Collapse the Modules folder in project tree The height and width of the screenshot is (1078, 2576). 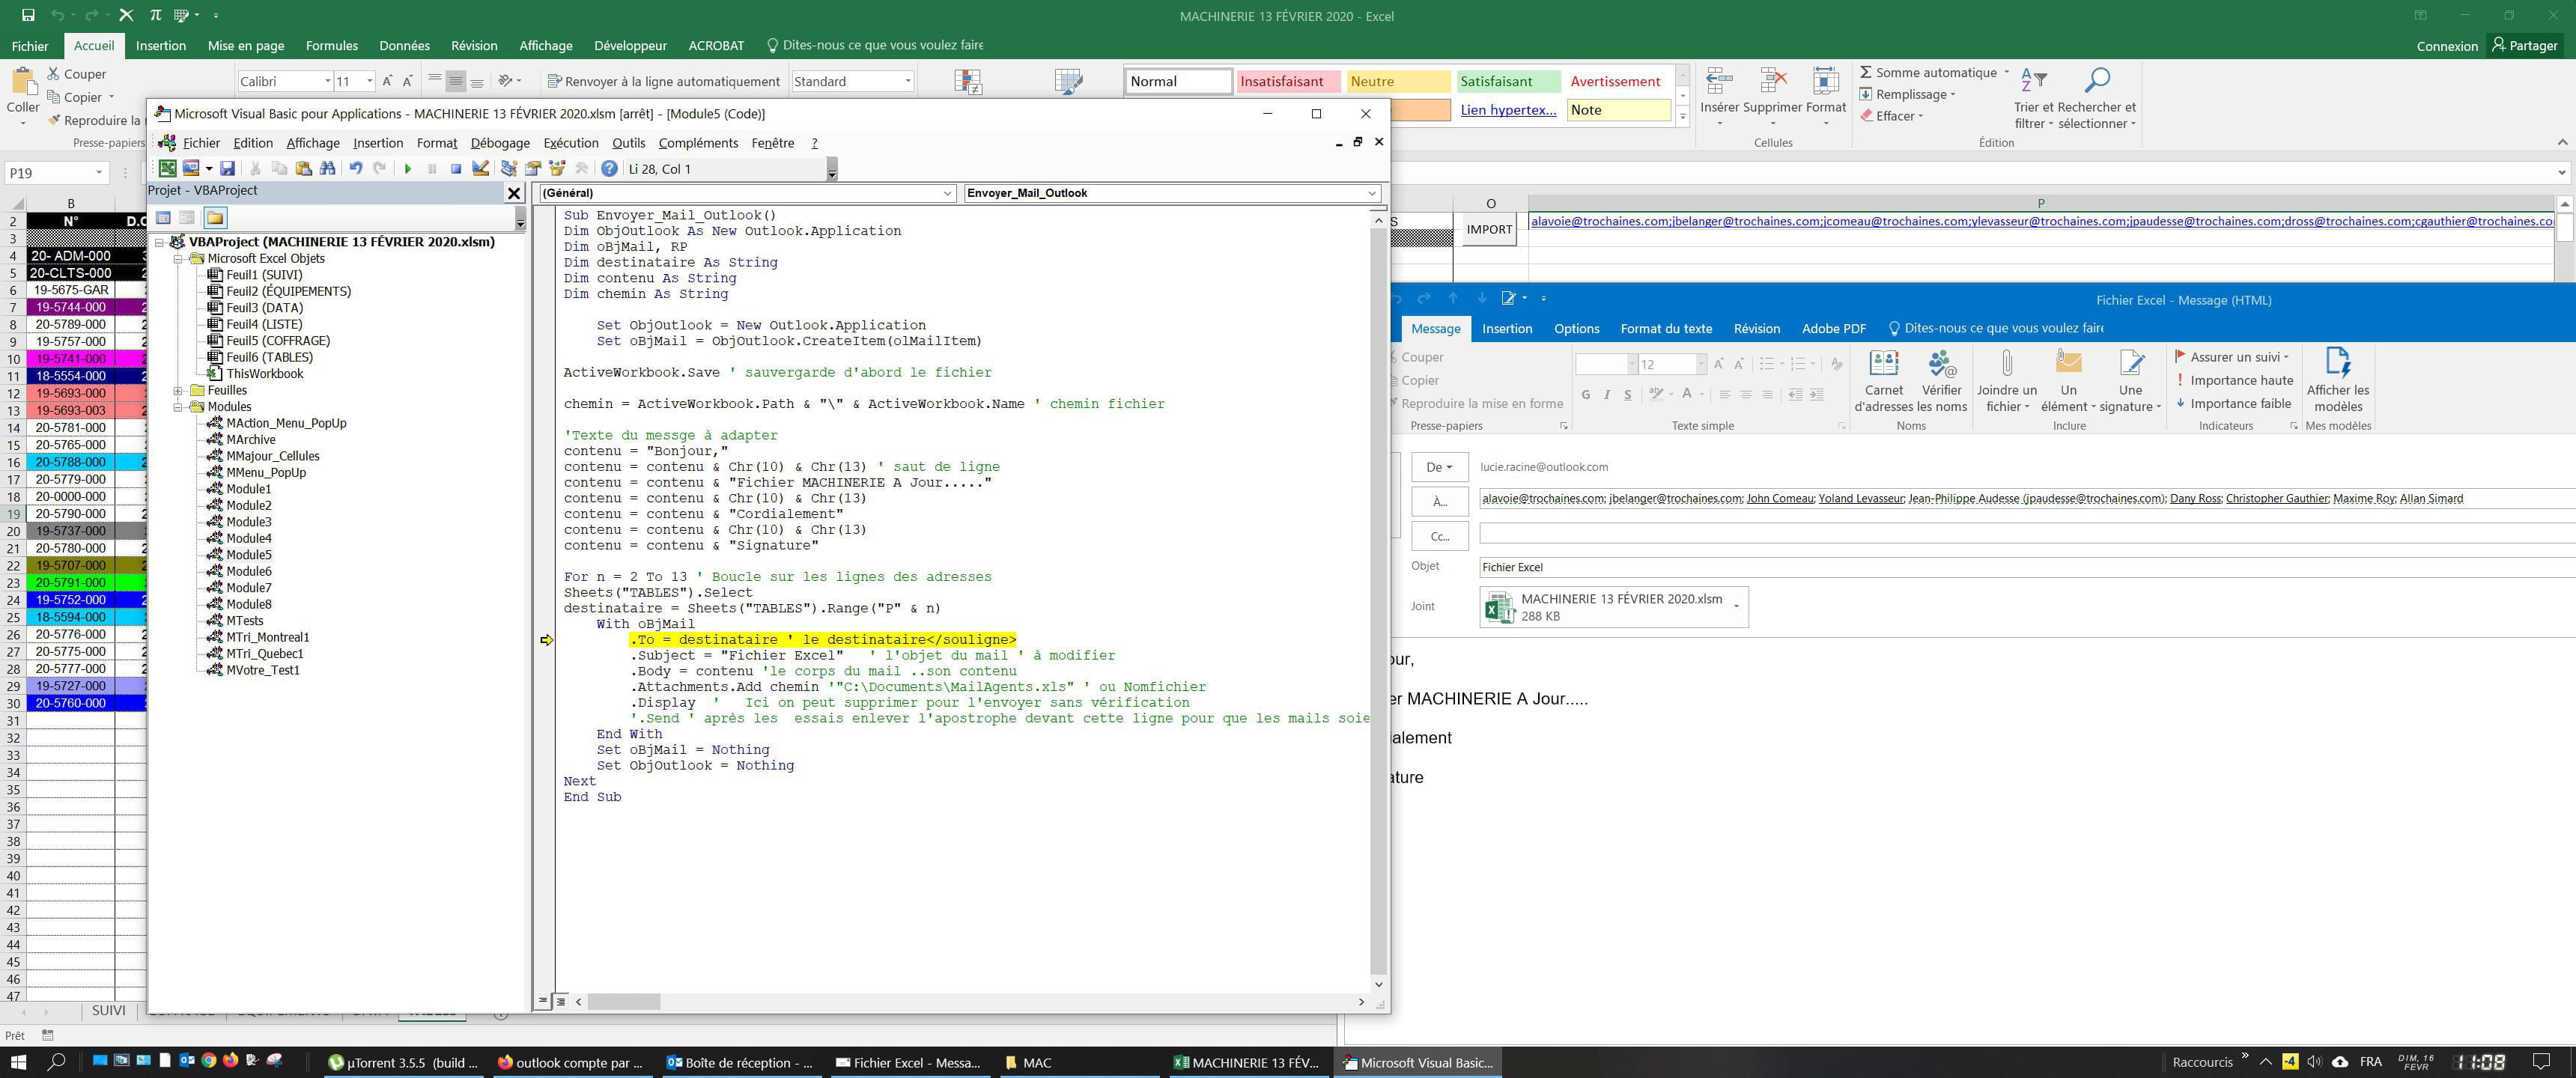point(179,406)
